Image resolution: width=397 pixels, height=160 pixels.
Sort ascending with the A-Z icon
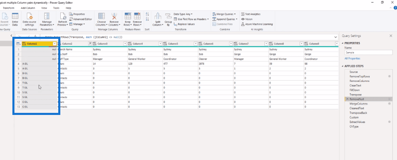[x=147, y=14]
